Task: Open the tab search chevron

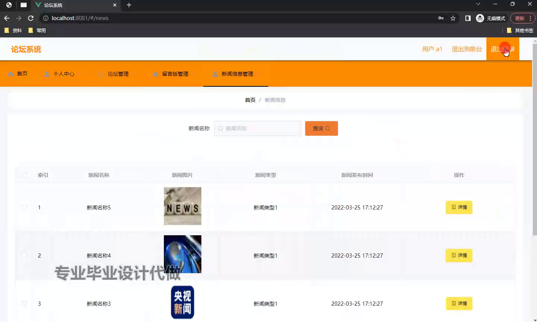Action: coord(478,4)
